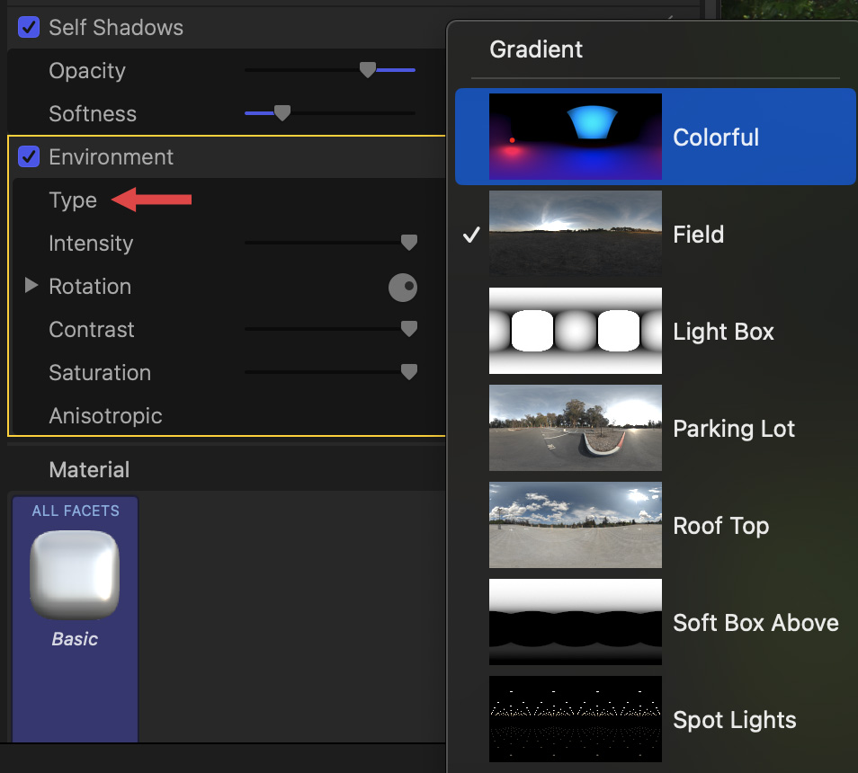858x773 pixels.
Task: Click the Rotation dial control
Action: pyautogui.click(x=403, y=288)
